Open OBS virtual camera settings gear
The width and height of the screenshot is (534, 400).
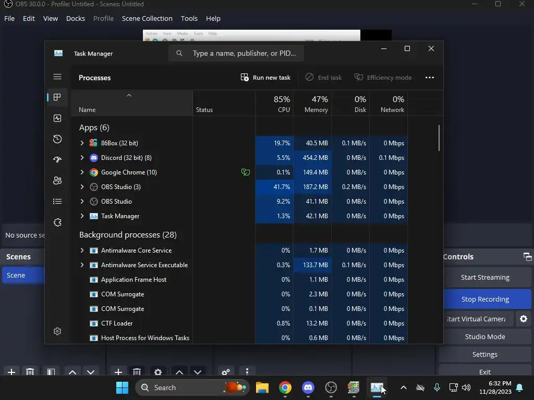click(524, 319)
